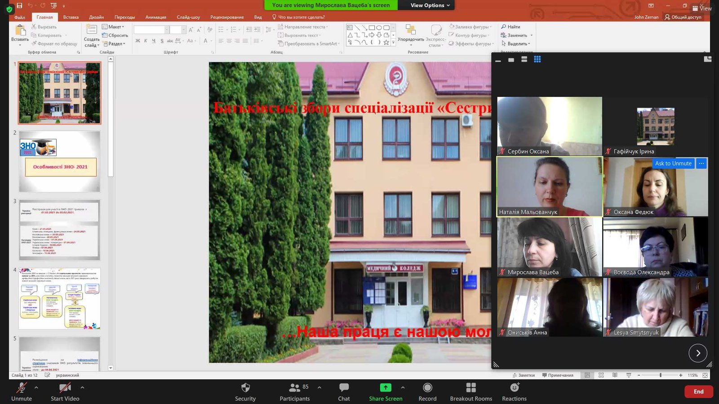Unmute the microphone
719x404 pixels.
coord(21,388)
